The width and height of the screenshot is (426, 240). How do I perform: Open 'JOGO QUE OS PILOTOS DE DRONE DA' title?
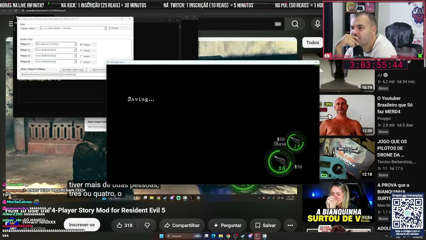pos(392,148)
